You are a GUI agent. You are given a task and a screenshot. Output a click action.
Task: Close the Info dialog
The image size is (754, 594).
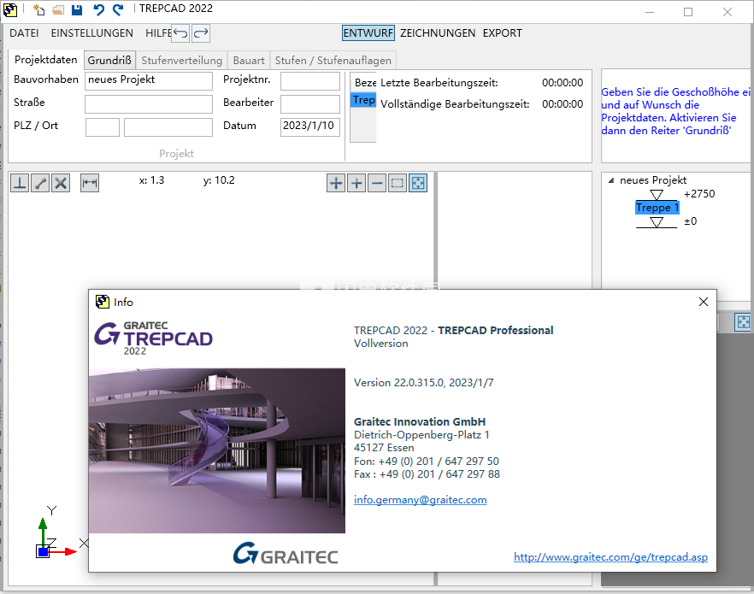tap(703, 302)
